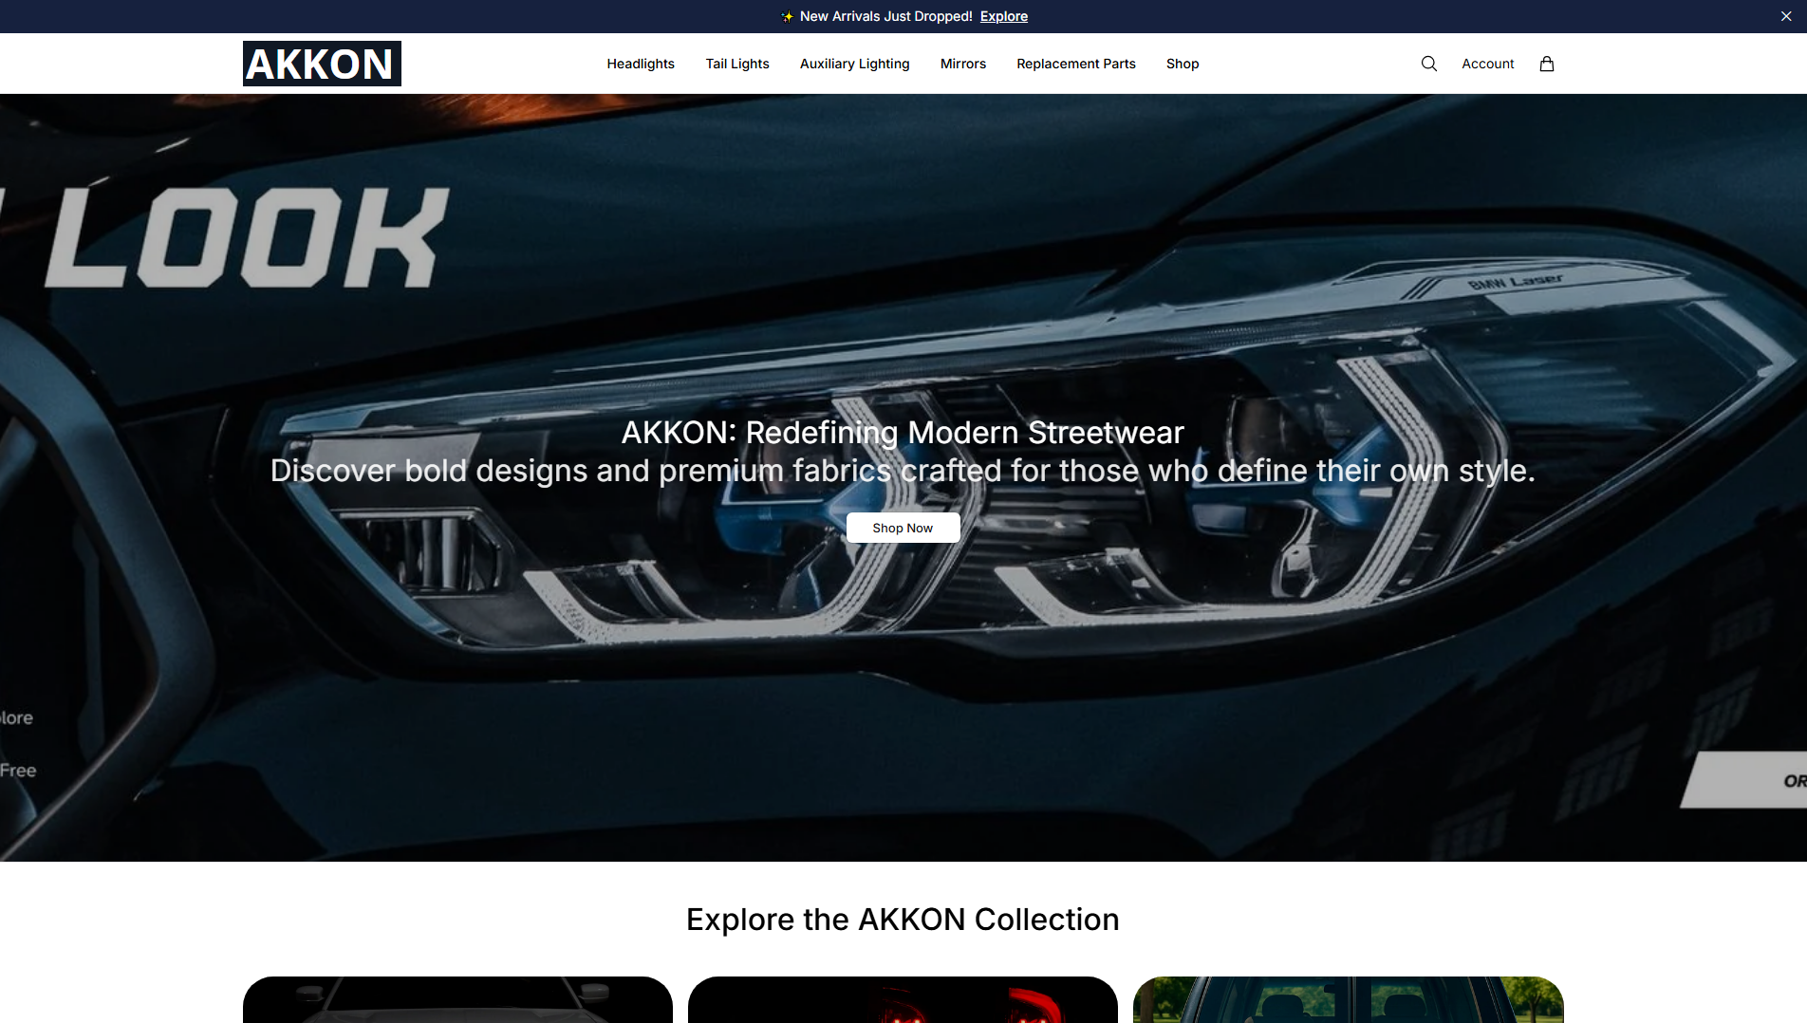The image size is (1807, 1023).
Task: Dismiss the announcement bar with X
Action: tap(1786, 16)
